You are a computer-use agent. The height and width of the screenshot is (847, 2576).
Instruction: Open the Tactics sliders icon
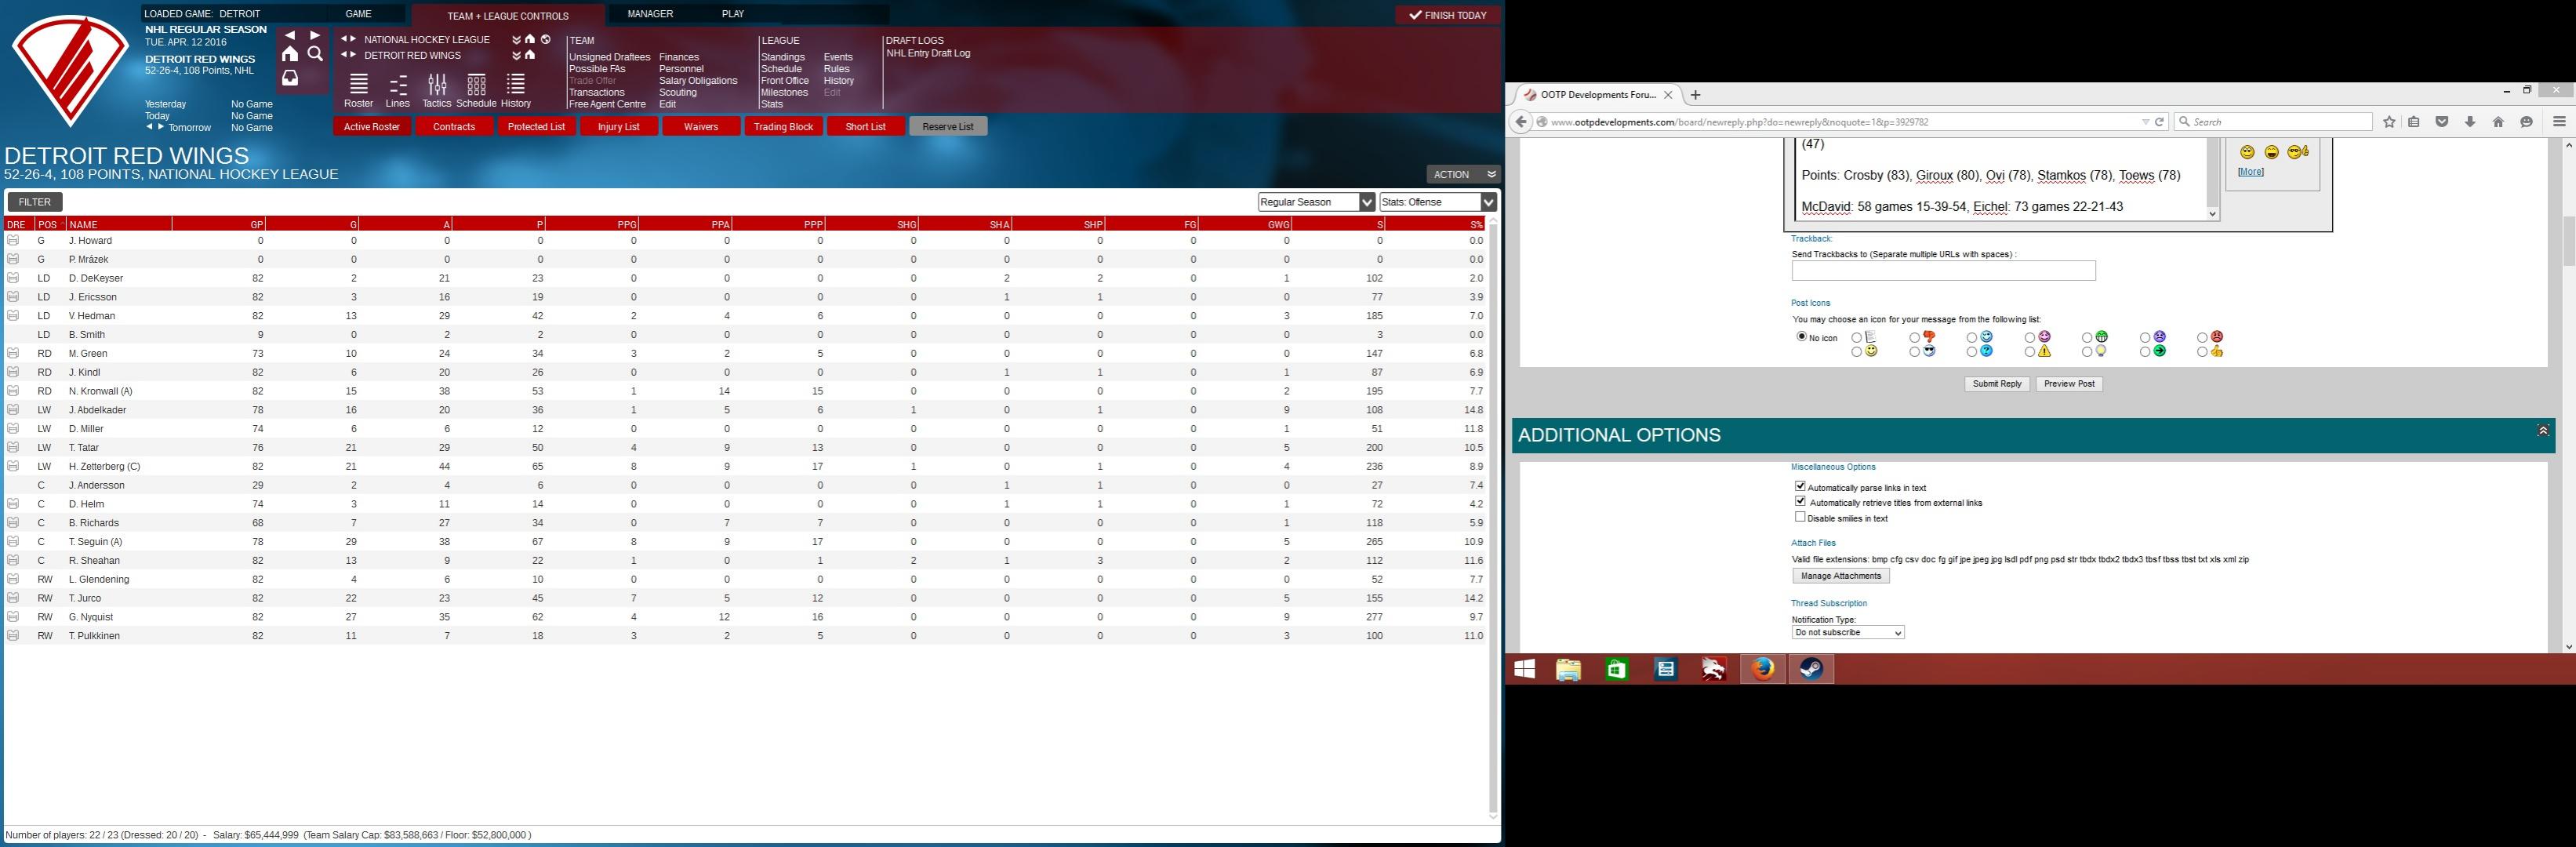pyautogui.click(x=437, y=85)
